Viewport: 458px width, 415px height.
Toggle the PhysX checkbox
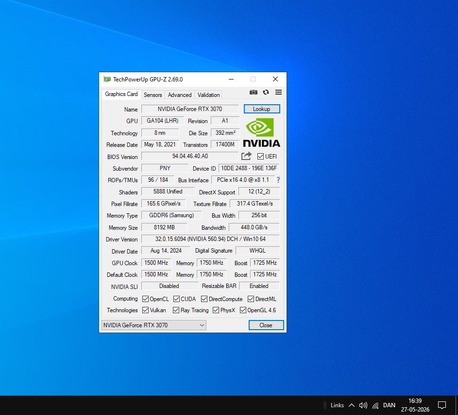(216, 310)
